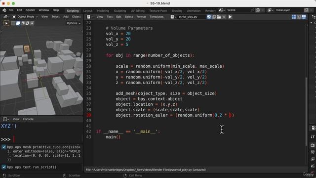Click the new text datablock icon

click(x=214, y=17)
